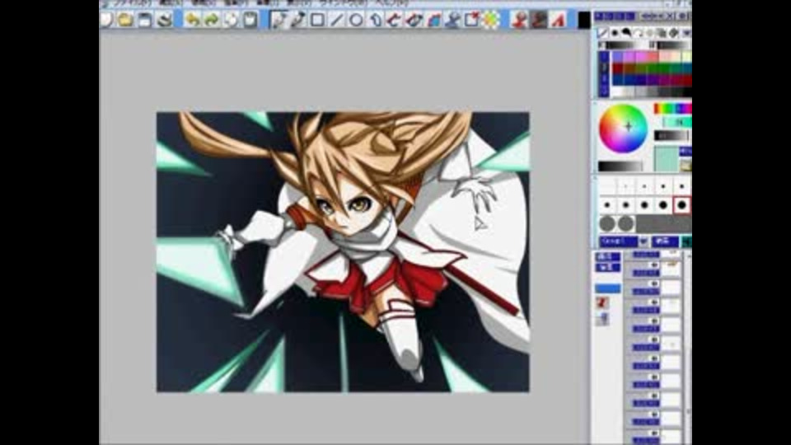
Task: Select the second pen tool beside freehand
Action: pos(297,20)
